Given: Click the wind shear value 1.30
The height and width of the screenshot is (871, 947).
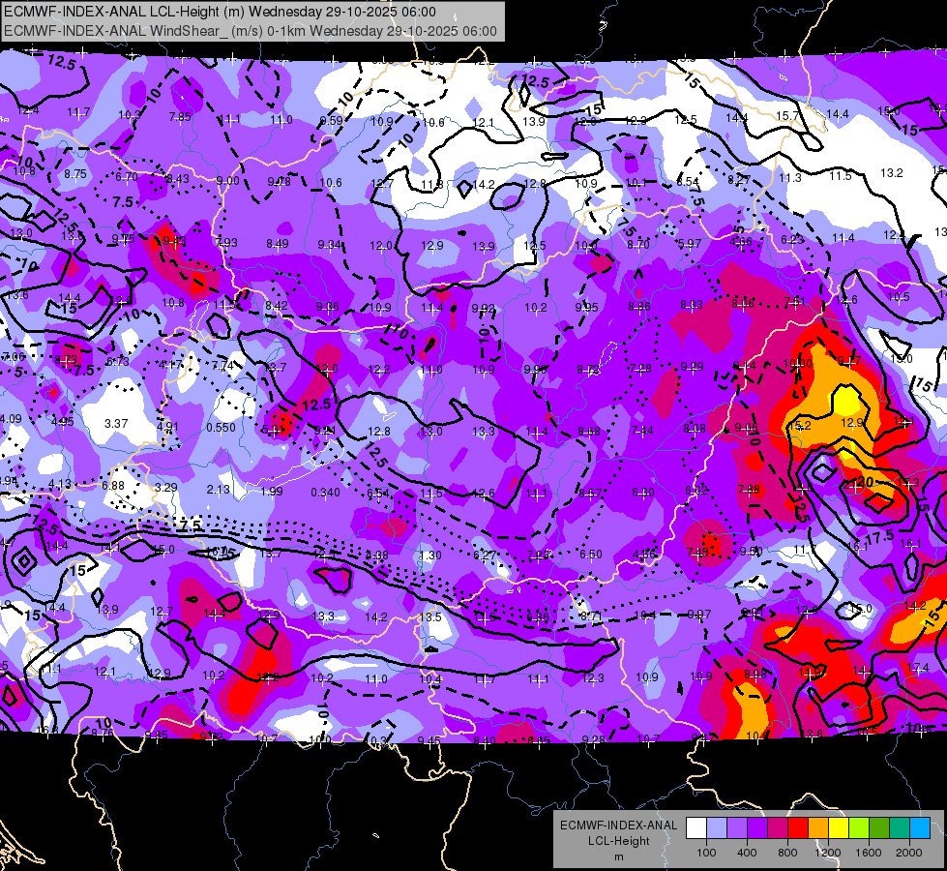Looking at the screenshot, I should coord(430,555).
